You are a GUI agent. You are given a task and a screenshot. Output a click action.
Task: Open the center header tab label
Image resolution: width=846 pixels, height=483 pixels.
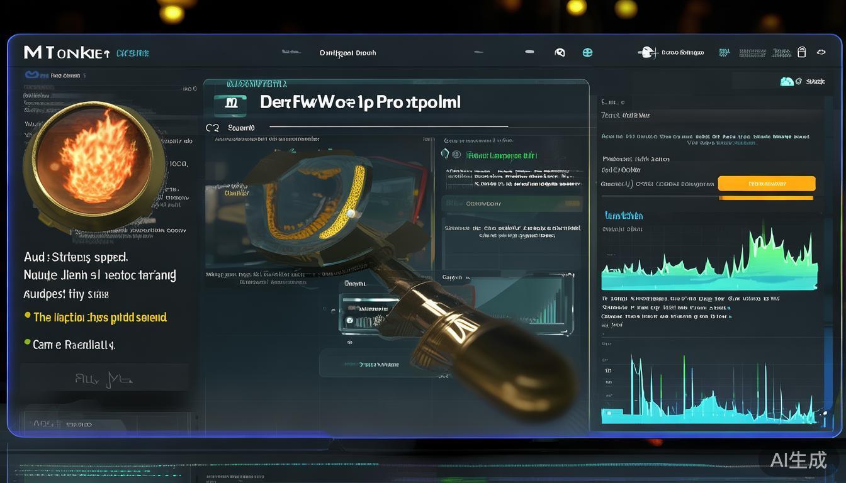pos(347,53)
